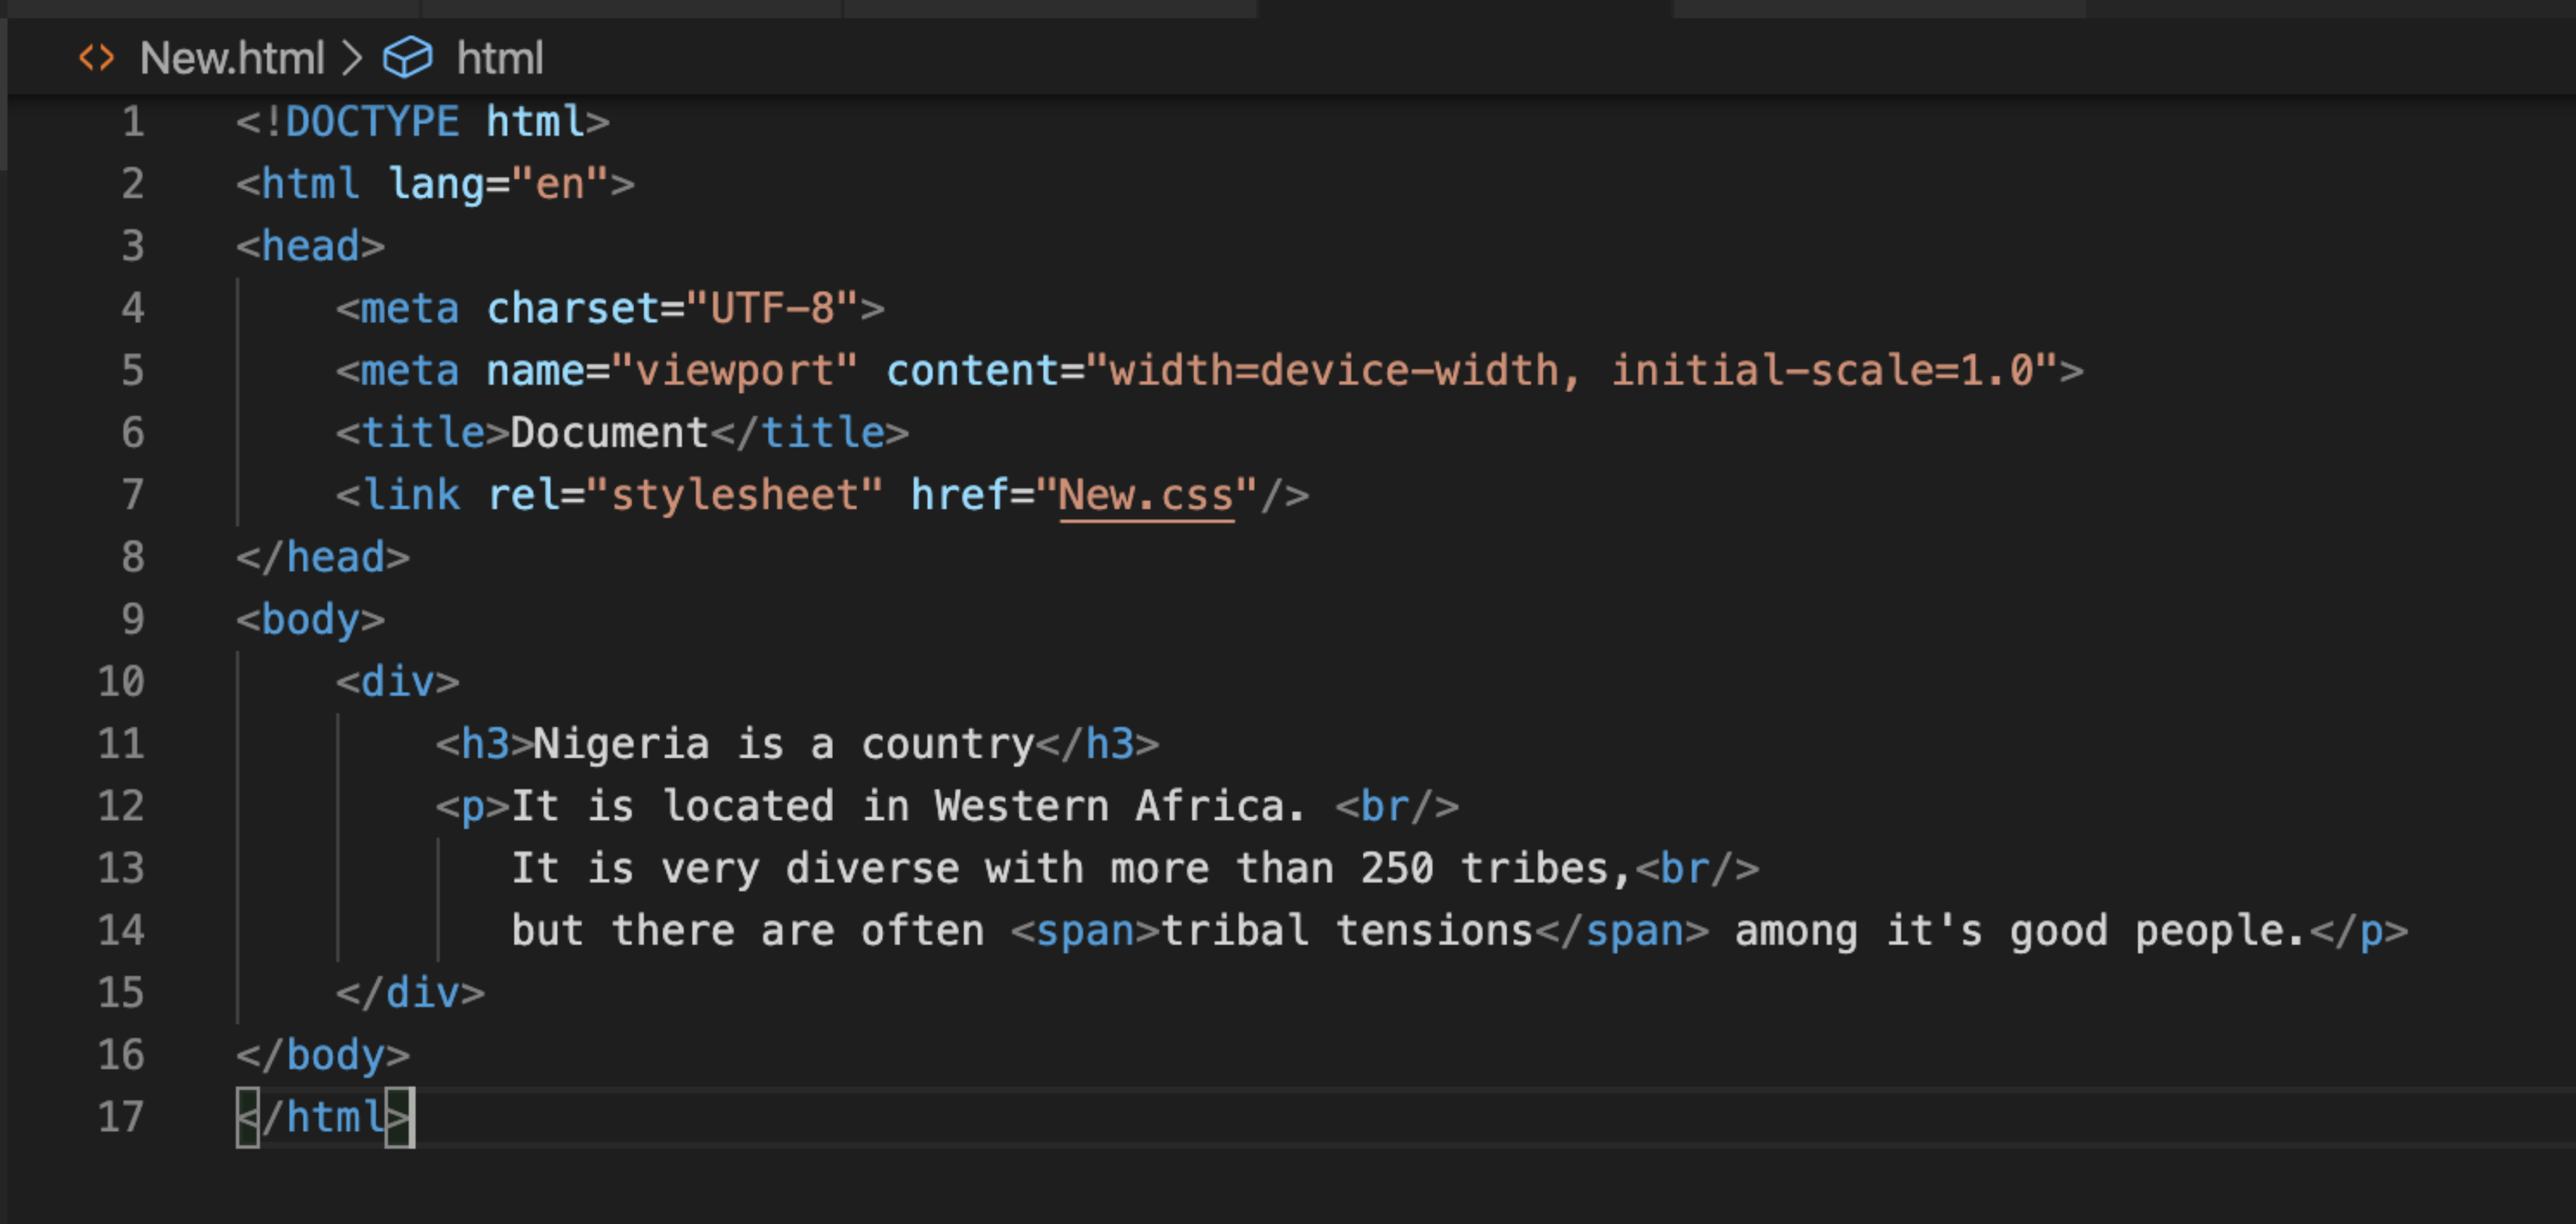Click the word Document in title
This screenshot has height=1224, width=2576.
(x=608, y=433)
